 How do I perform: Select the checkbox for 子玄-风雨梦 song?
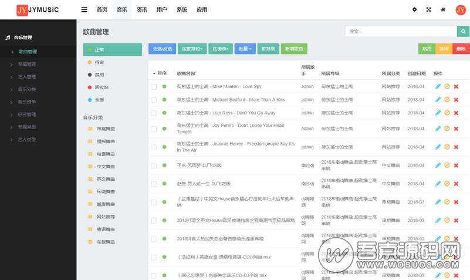pos(154,166)
